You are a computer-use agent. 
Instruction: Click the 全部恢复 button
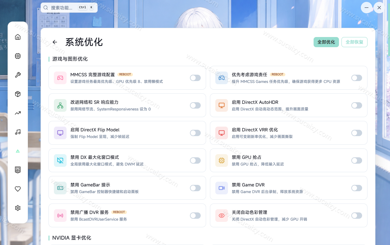point(354,42)
